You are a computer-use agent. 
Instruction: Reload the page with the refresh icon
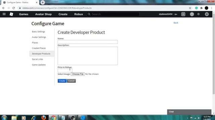tap(13, 8)
